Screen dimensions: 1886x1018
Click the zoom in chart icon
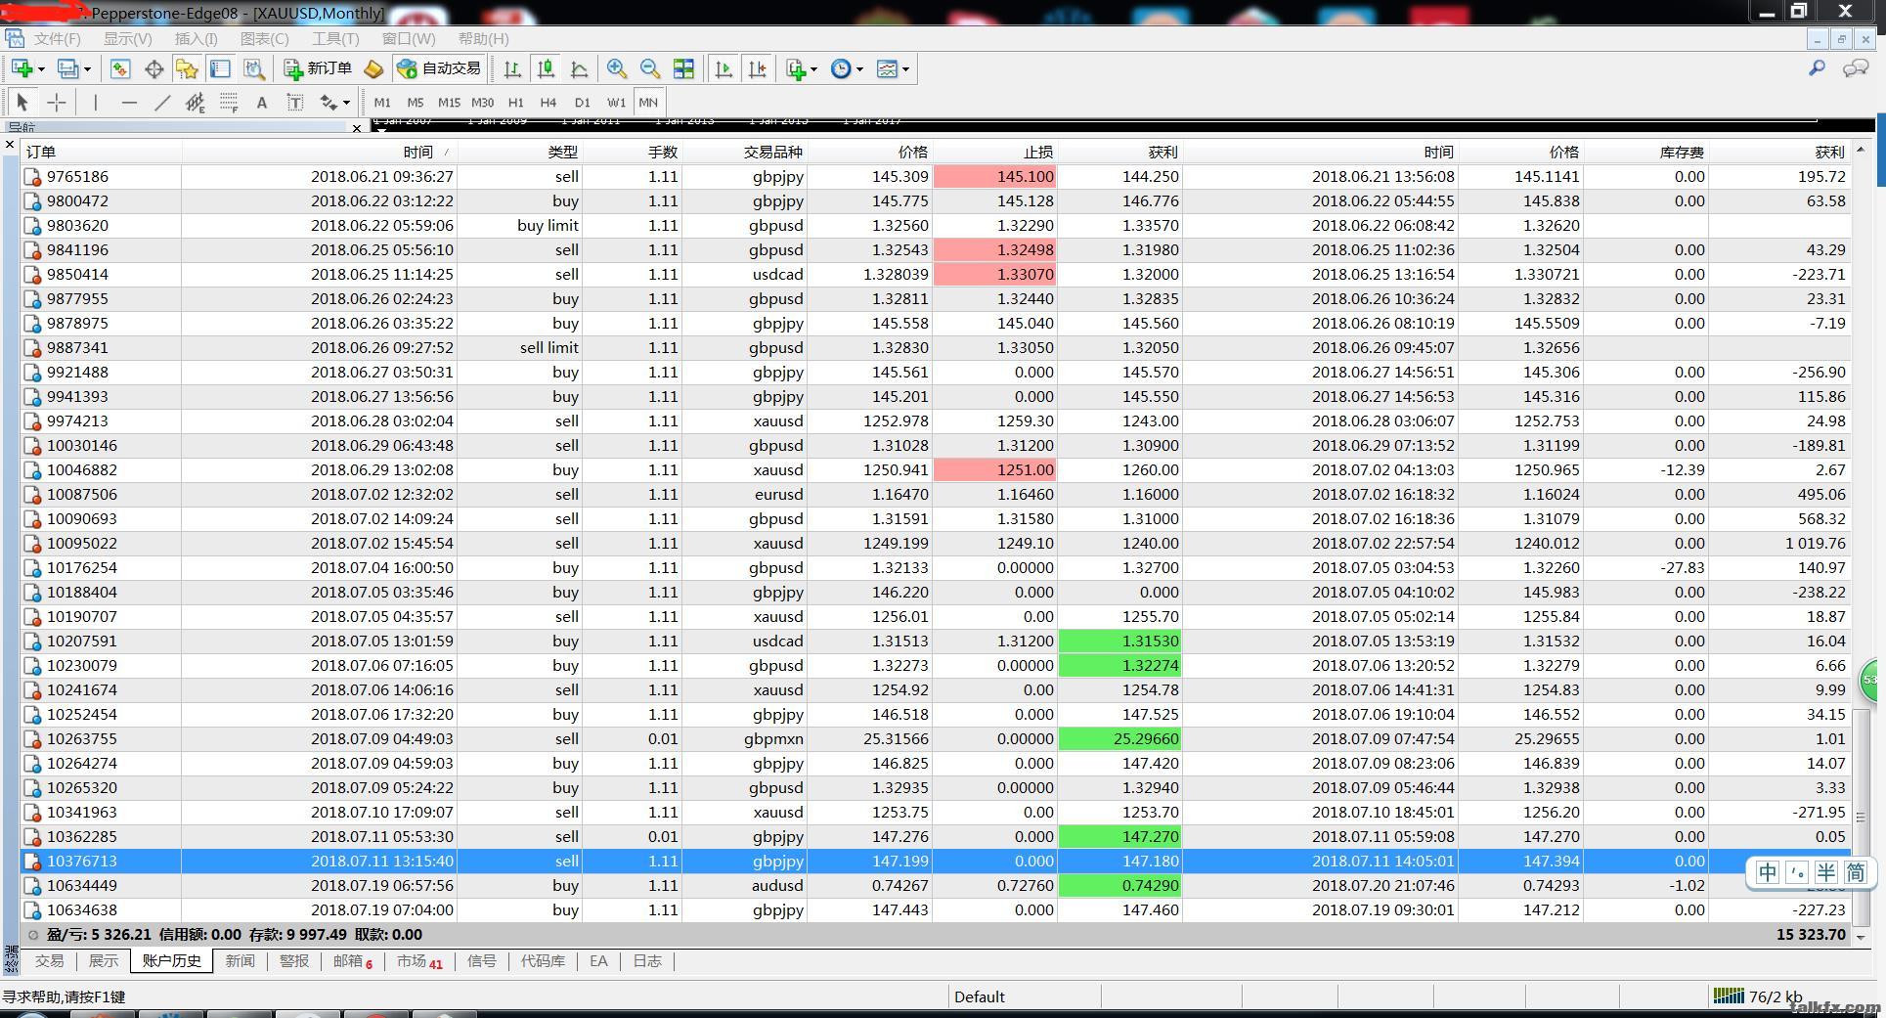click(617, 68)
